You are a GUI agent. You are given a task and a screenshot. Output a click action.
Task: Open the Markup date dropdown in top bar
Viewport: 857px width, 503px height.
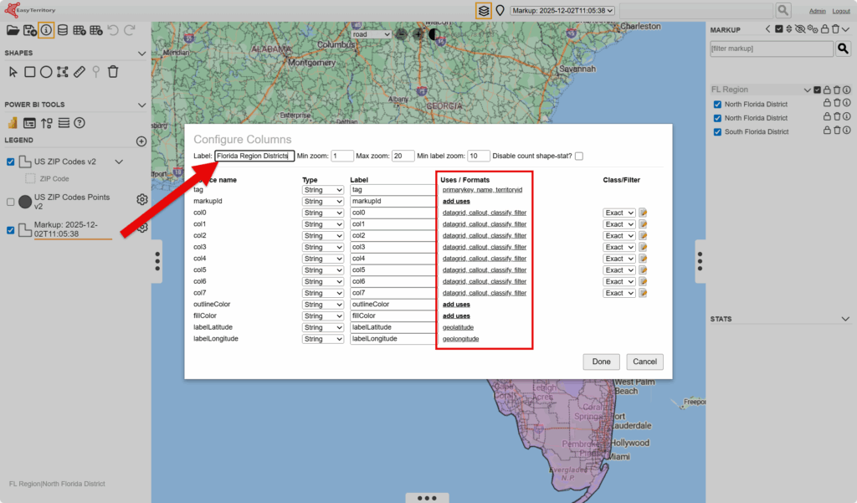point(562,10)
